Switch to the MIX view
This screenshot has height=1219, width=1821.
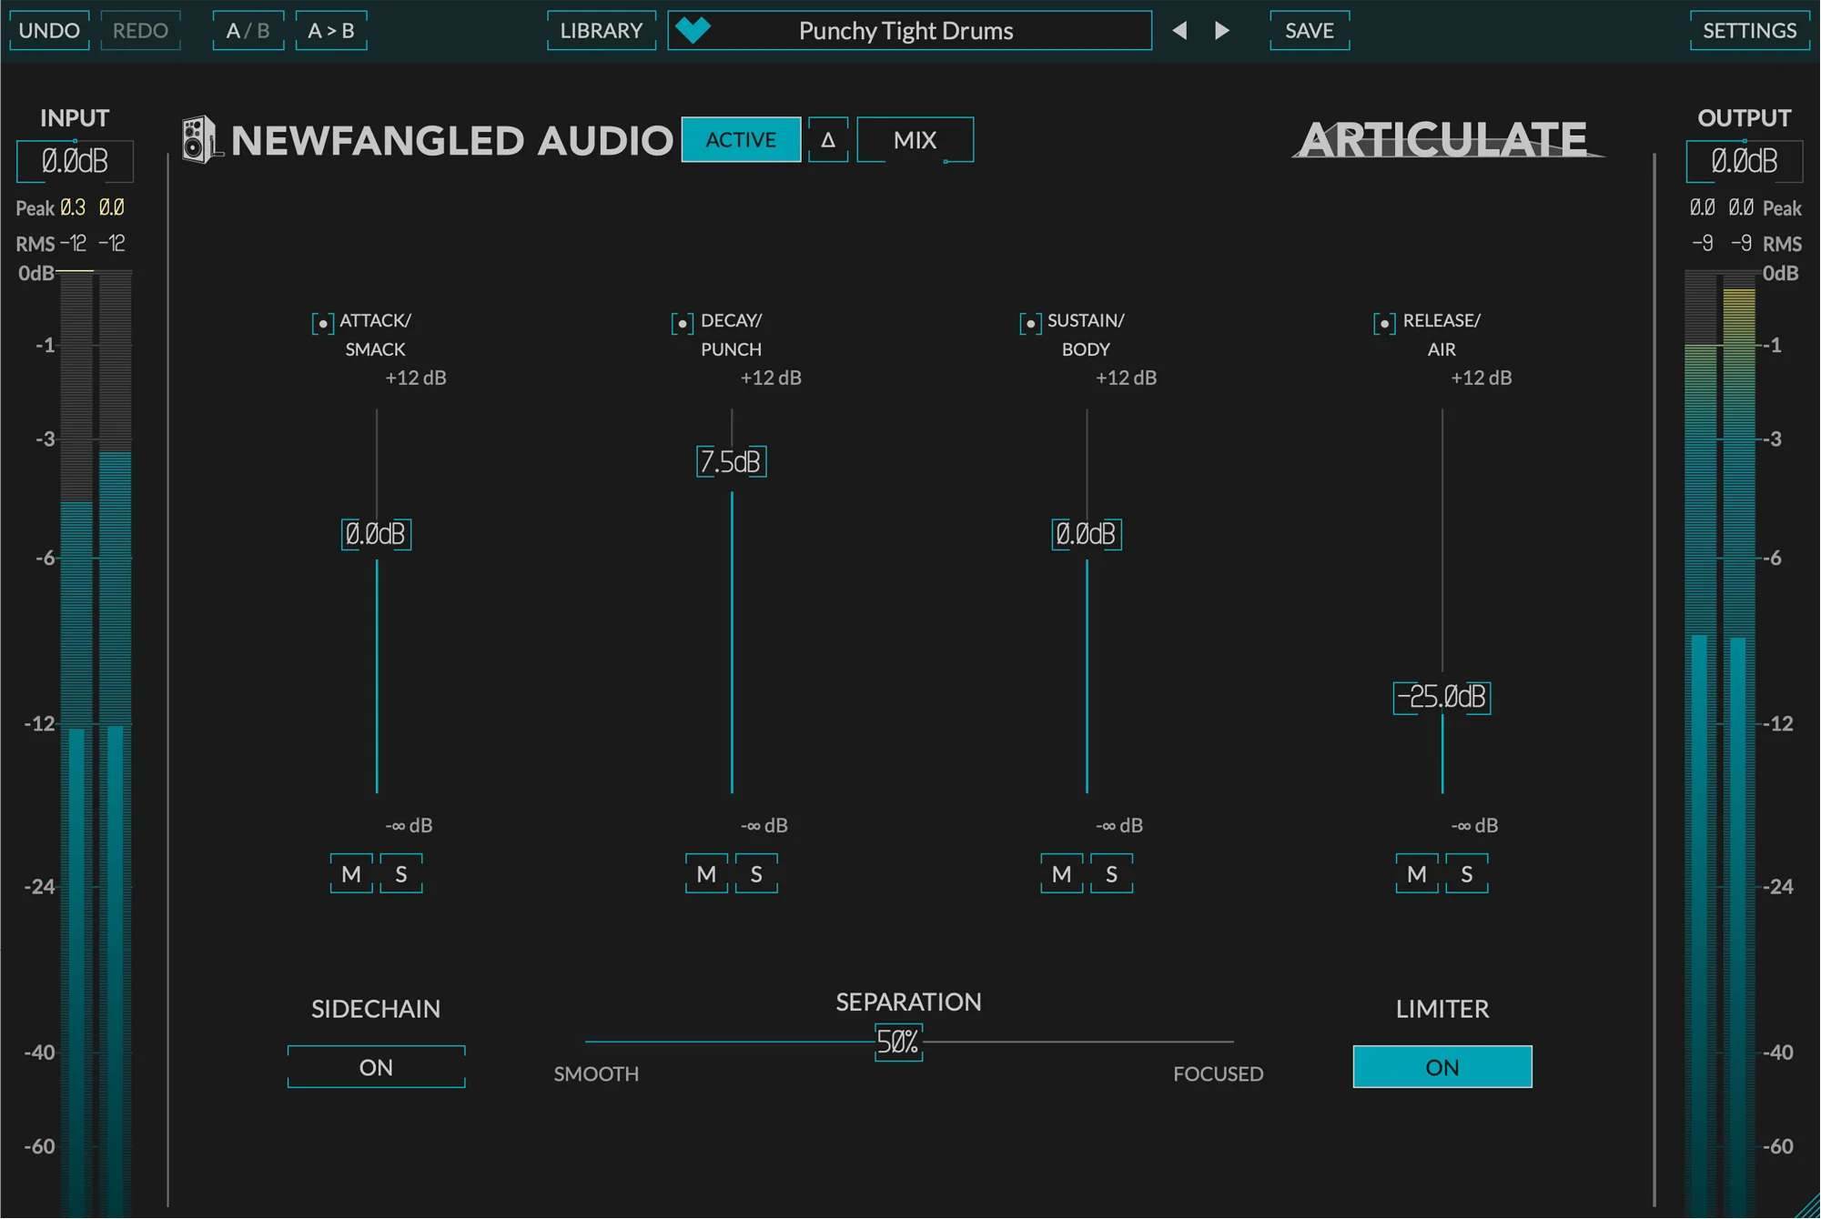click(915, 139)
